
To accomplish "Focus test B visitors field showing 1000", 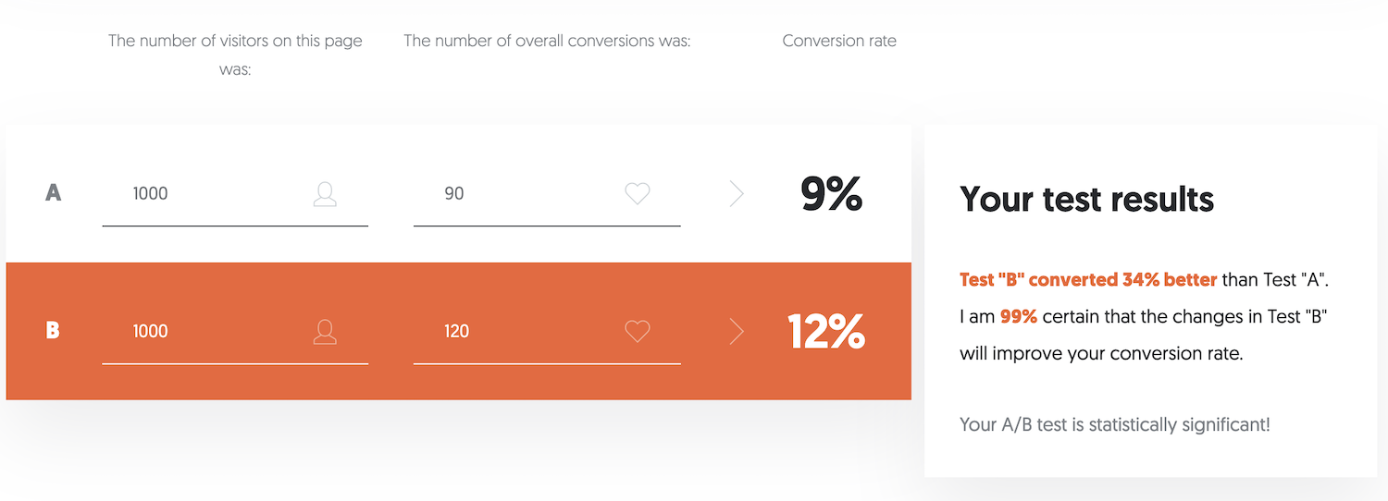I will pyautogui.click(x=213, y=332).
